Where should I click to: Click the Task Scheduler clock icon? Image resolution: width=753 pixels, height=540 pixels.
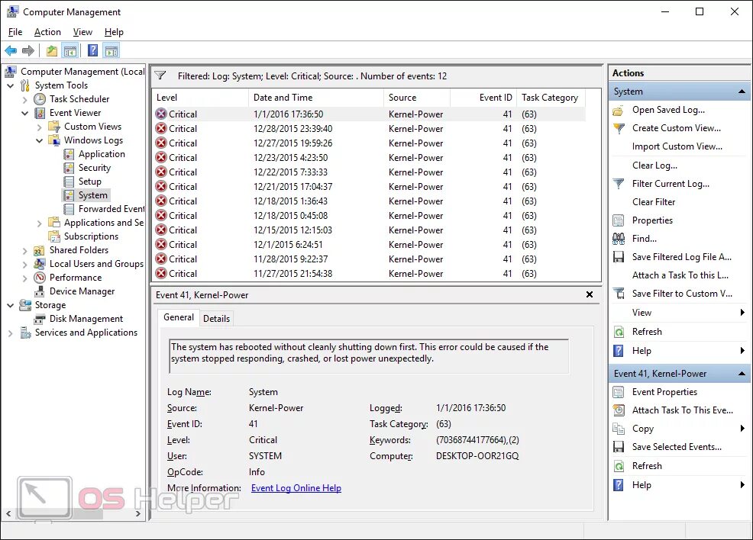coord(40,99)
